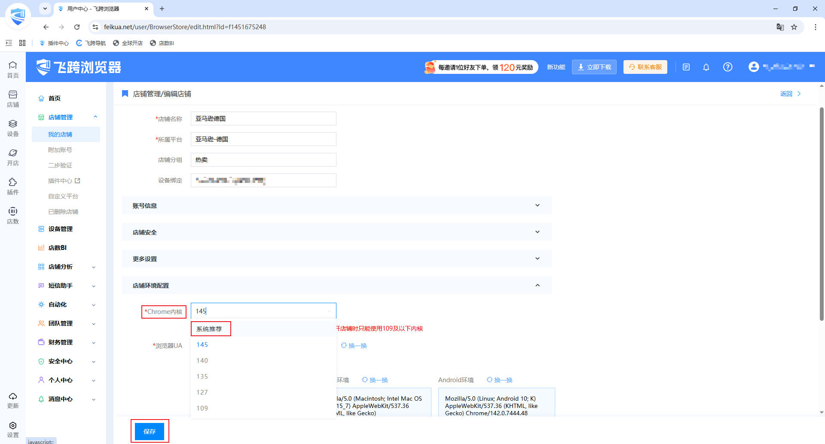
Task: Open 二步验证 in the sidebar
Action: tap(60, 165)
